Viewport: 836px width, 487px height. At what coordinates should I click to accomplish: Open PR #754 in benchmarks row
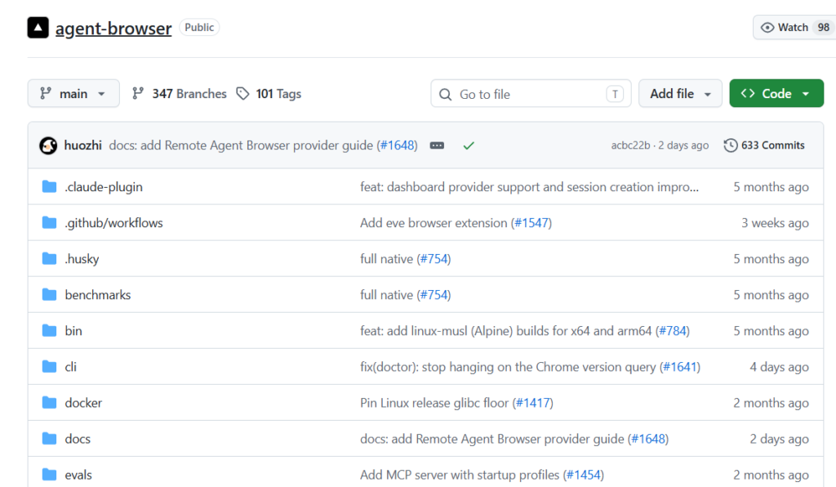point(434,294)
